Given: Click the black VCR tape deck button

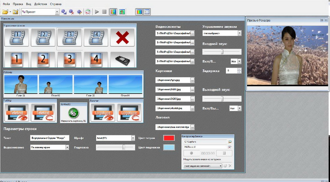Looking at the screenshot, I should click(122, 59).
